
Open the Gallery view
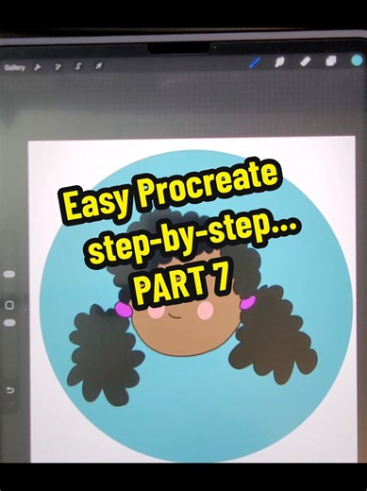coord(14,67)
